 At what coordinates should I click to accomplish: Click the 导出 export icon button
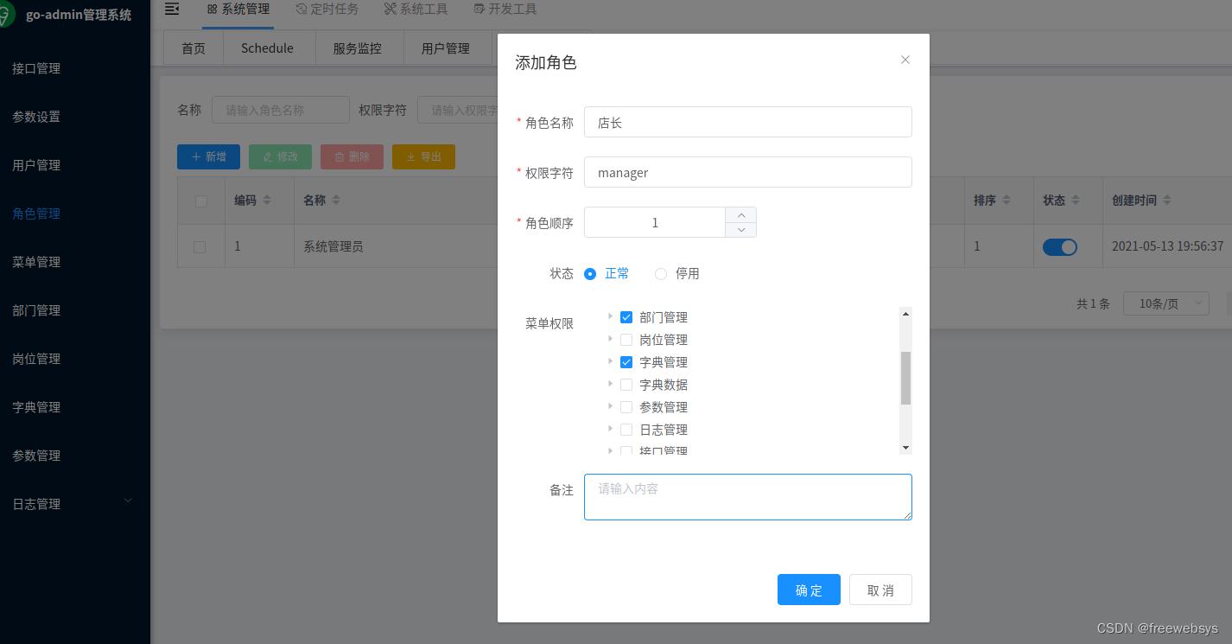click(412, 156)
